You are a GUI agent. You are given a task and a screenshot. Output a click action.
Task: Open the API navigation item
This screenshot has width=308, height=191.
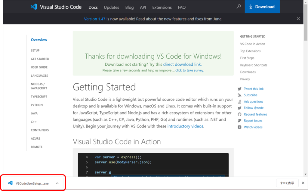tap(143, 7)
